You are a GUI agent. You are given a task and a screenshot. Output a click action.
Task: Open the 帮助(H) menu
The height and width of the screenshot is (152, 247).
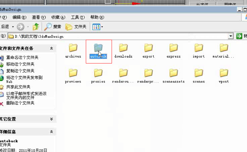[97, 17]
